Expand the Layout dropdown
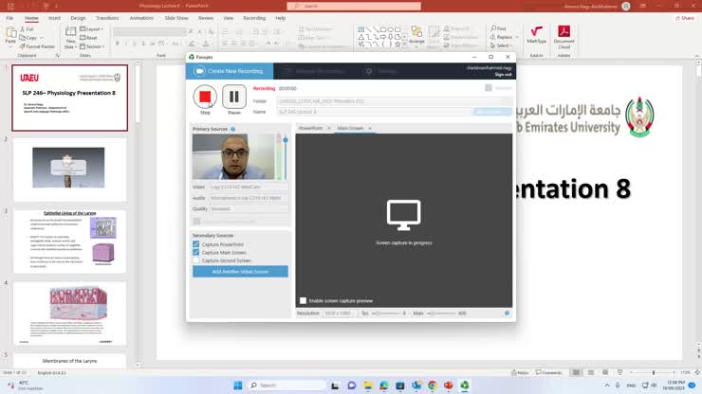702x394 pixels. [x=92, y=28]
